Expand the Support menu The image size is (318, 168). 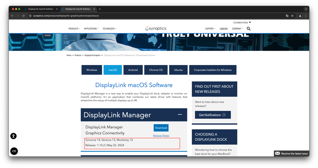[x=210, y=29]
